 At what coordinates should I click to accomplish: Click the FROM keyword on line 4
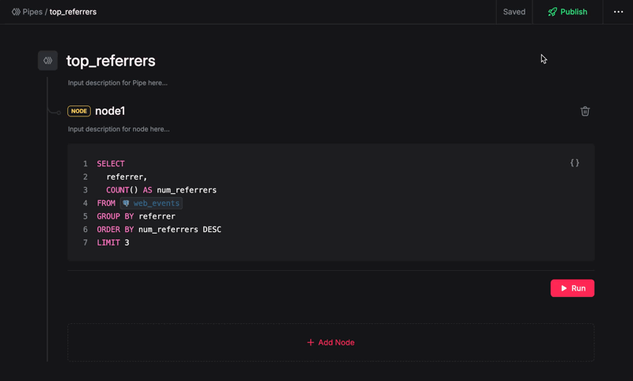point(106,204)
